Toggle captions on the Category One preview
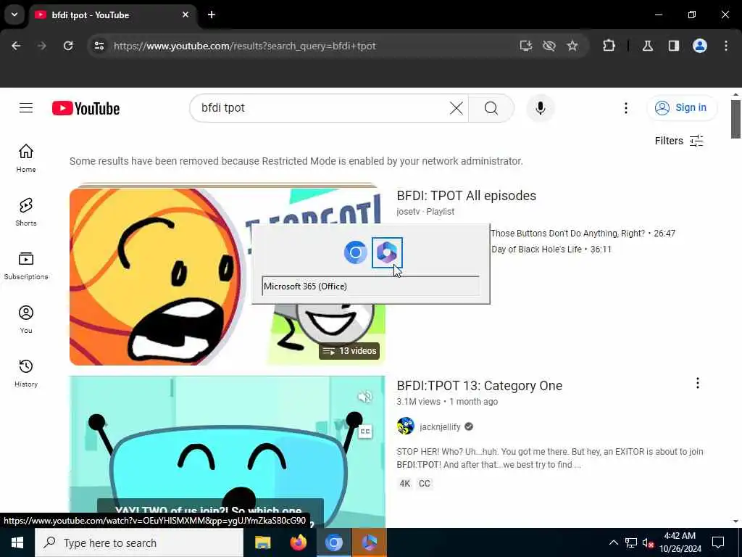The width and height of the screenshot is (742, 557). [365, 432]
